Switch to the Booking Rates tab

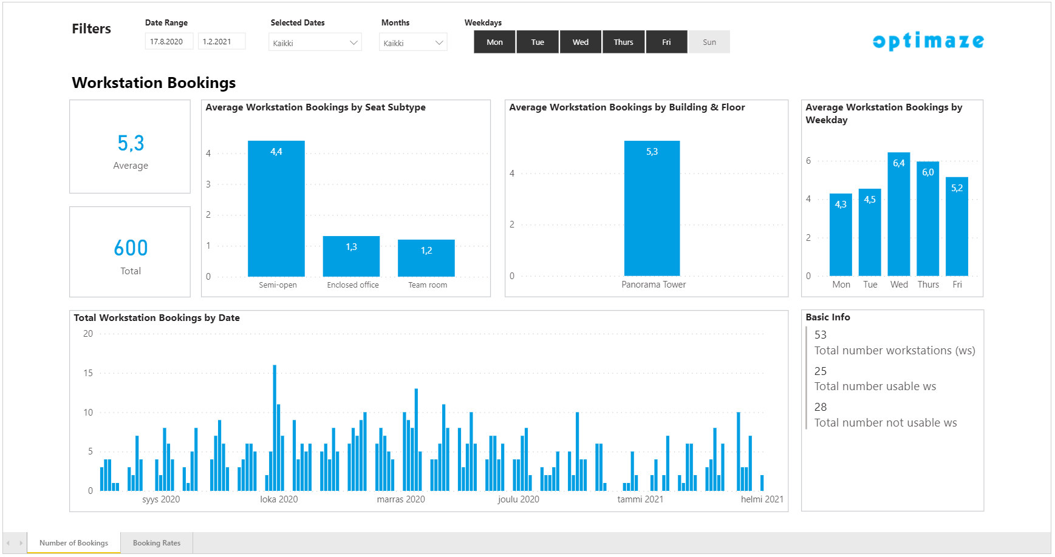pyautogui.click(x=157, y=543)
